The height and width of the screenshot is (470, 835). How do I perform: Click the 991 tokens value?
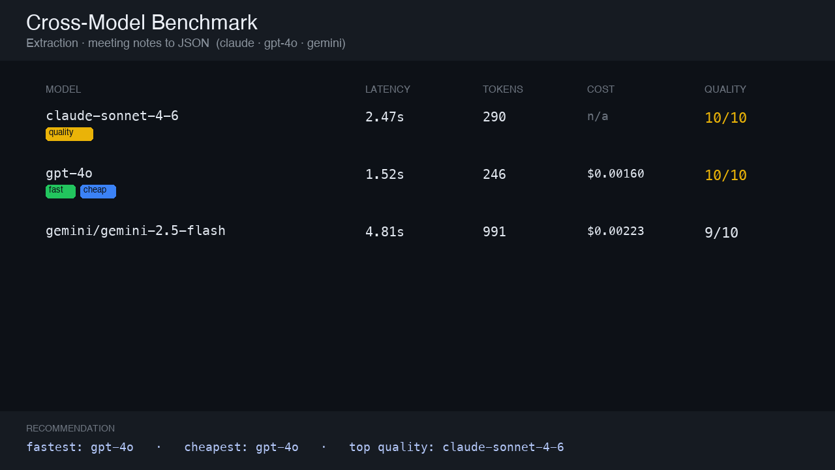[494, 232]
